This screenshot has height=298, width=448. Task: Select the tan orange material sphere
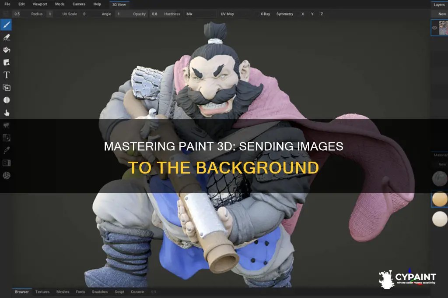[x=440, y=199]
